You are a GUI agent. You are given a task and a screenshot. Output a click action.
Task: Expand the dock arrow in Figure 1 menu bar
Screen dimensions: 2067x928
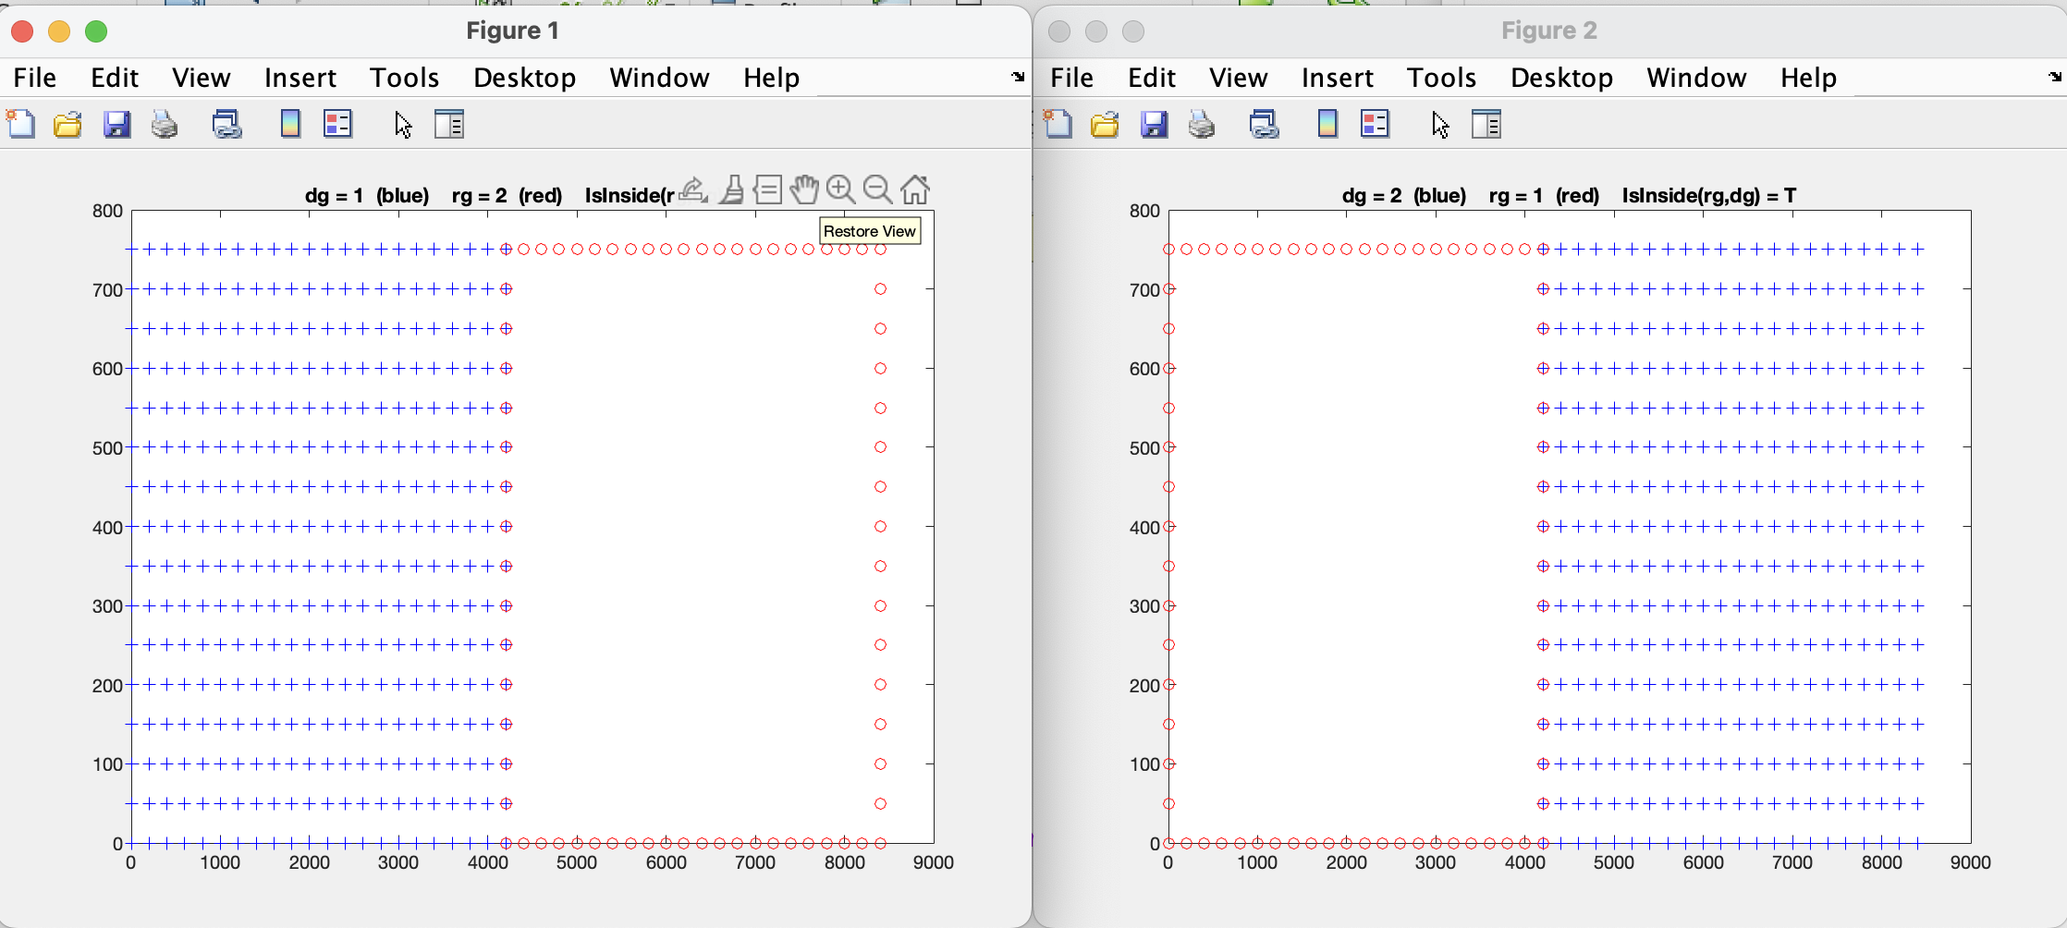[x=1018, y=77]
